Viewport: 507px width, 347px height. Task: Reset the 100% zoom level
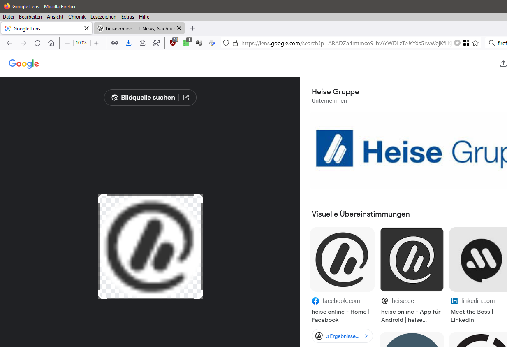[x=81, y=43]
